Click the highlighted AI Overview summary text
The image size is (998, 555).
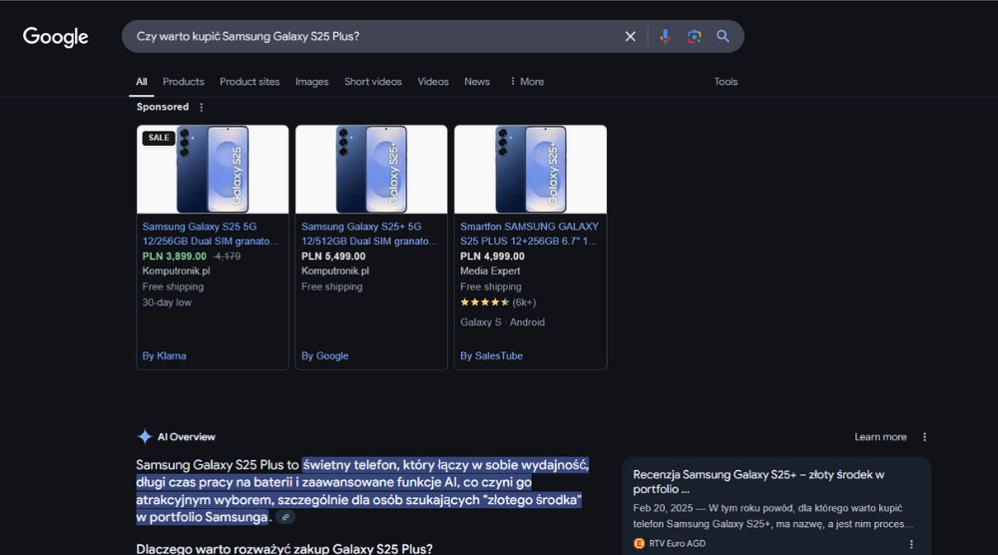pos(361,491)
